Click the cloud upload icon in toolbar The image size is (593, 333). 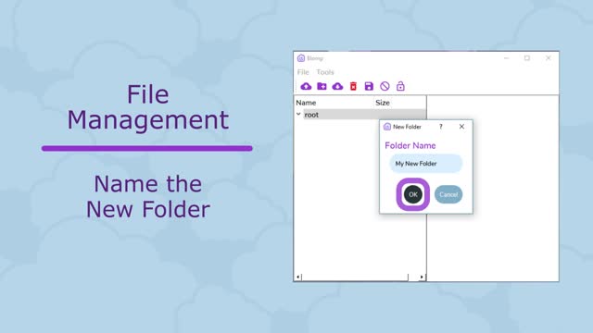click(x=306, y=86)
